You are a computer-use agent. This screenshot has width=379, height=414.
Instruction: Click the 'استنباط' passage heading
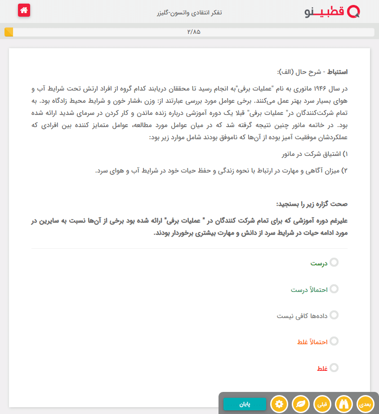click(337, 72)
